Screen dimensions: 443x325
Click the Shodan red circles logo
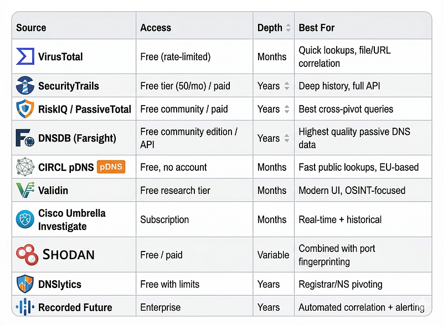point(27,255)
